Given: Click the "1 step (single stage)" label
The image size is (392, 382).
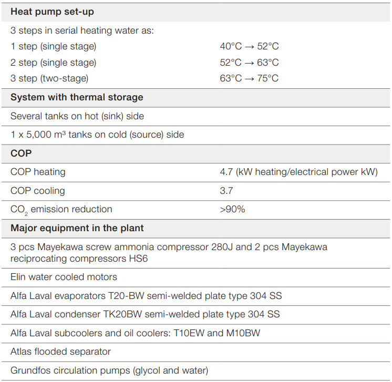Looking at the screenshot, I should (54, 46).
